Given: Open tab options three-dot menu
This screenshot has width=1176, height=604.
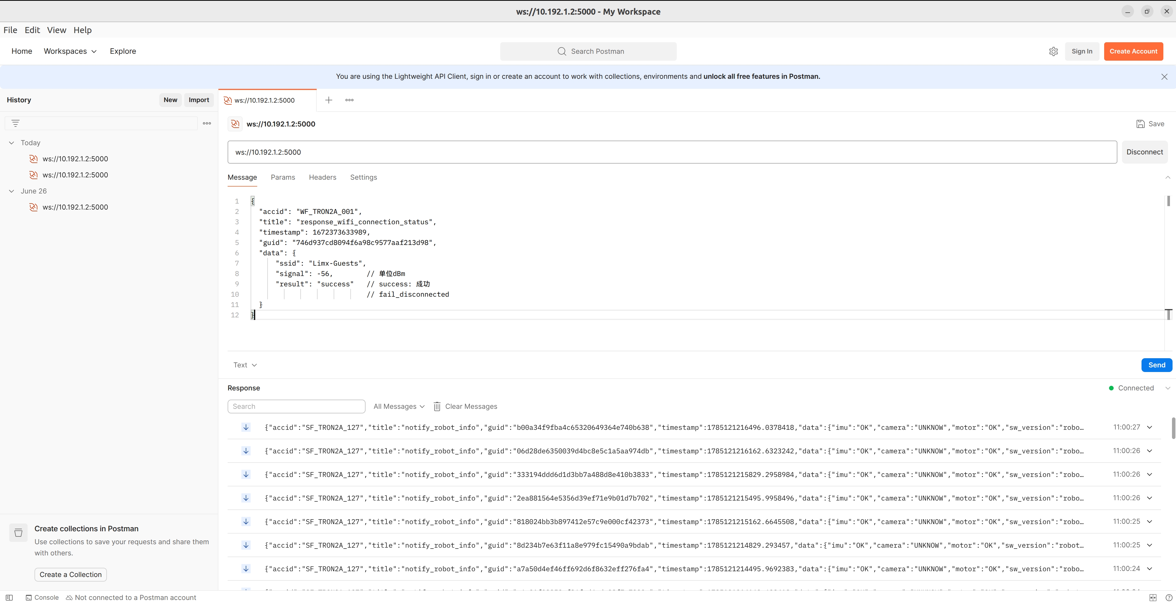Looking at the screenshot, I should click(x=349, y=100).
